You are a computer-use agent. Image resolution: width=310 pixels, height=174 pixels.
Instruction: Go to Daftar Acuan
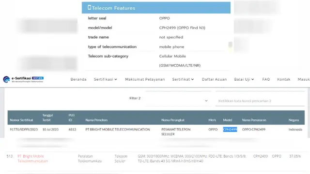pyautogui.click(x=214, y=79)
